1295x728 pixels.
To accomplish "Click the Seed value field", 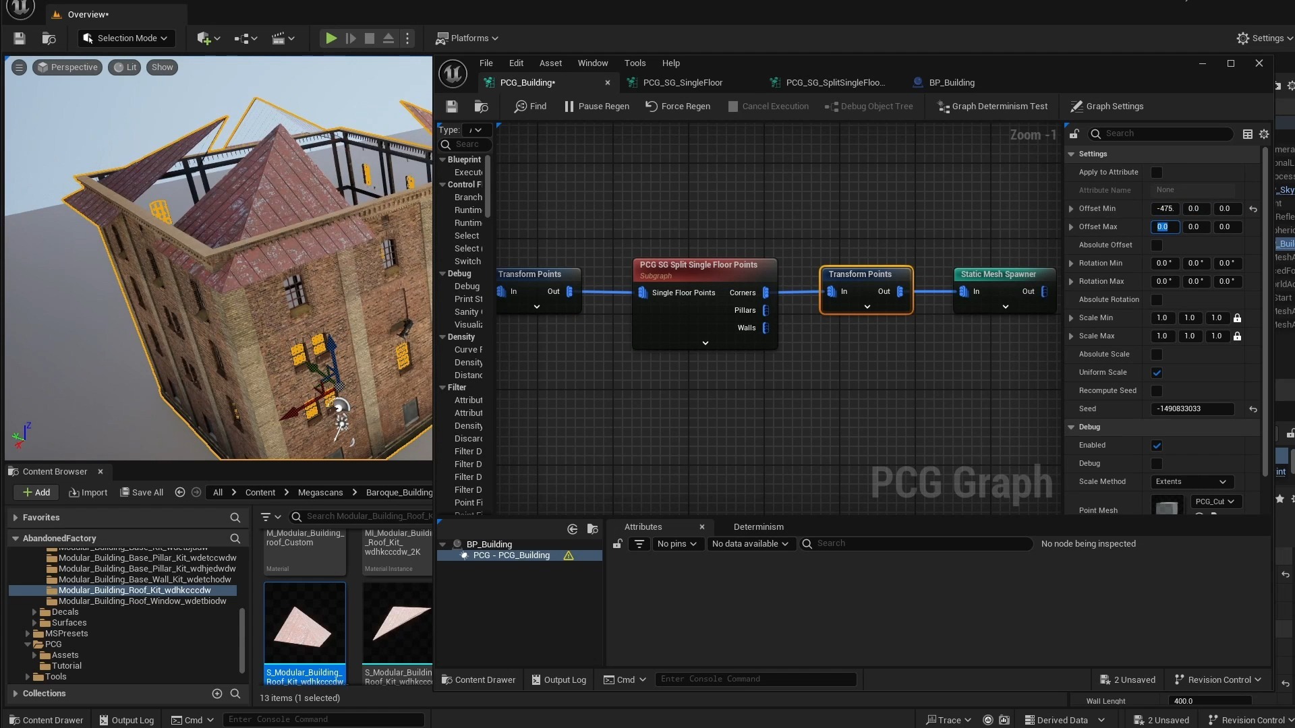I will (x=1192, y=409).
